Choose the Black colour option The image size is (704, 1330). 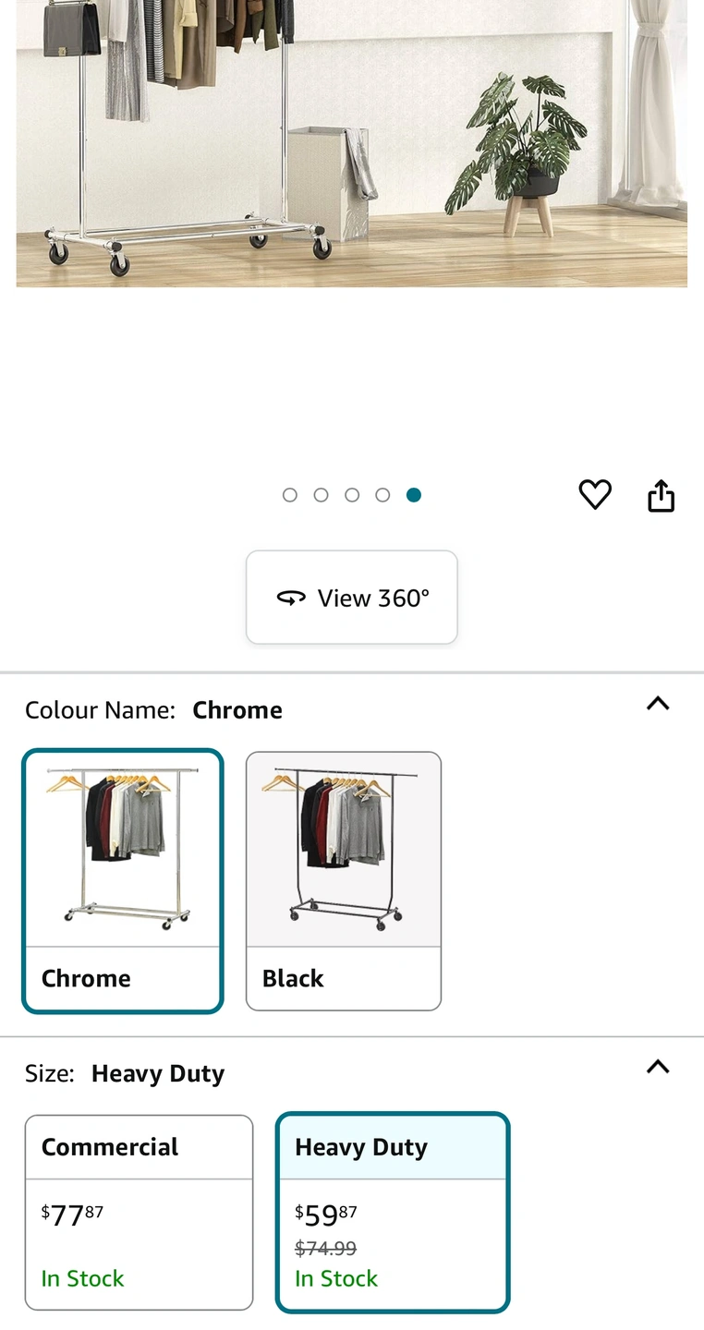point(344,881)
